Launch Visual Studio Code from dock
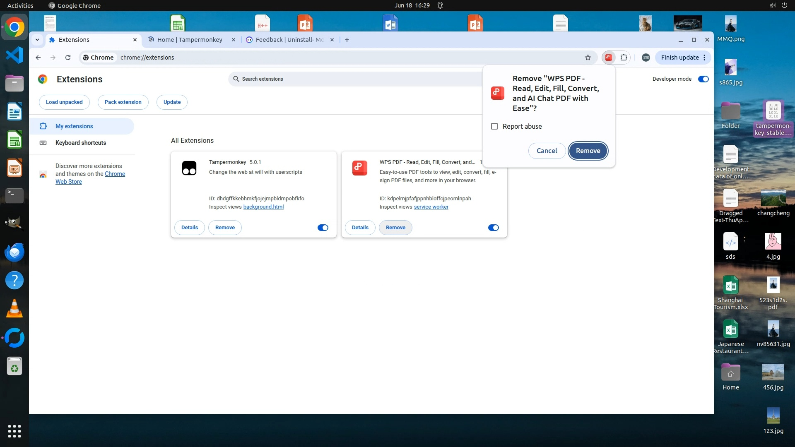The width and height of the screenshot is (795, 447). click(x=14, y=55)
